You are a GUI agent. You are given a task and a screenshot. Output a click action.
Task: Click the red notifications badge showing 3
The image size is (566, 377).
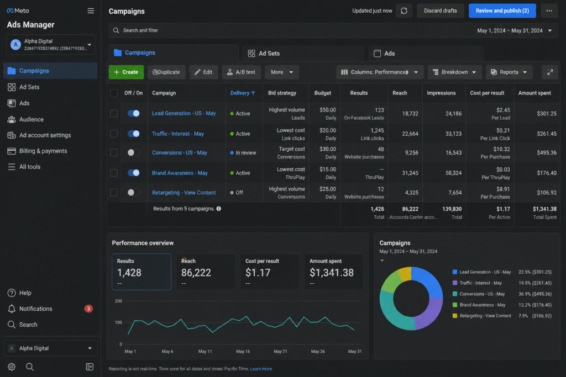click(88, 309)
